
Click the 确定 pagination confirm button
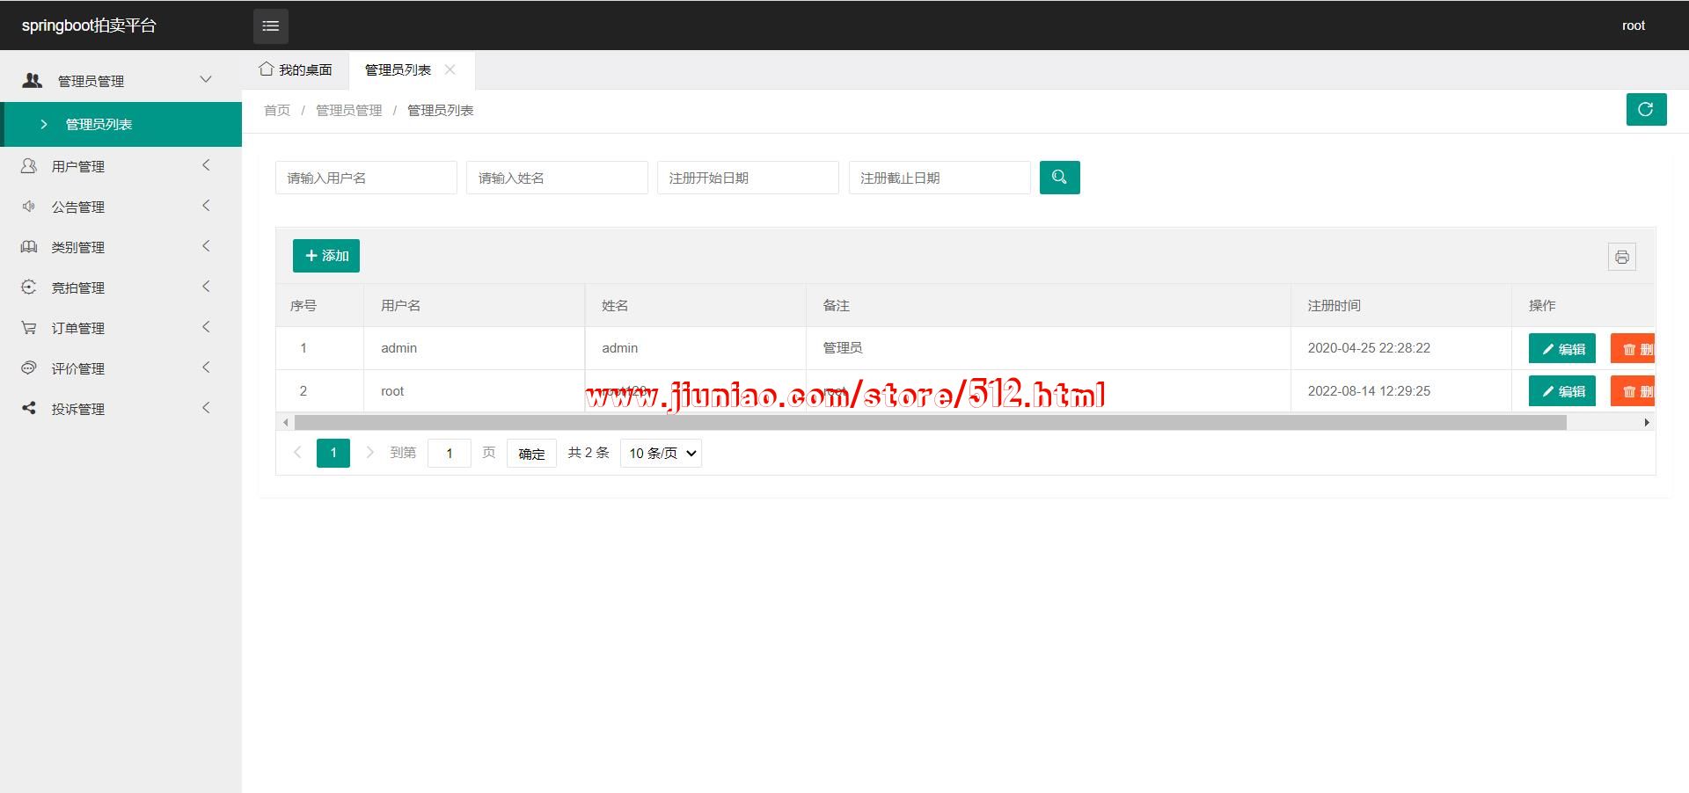click(531, 454)
